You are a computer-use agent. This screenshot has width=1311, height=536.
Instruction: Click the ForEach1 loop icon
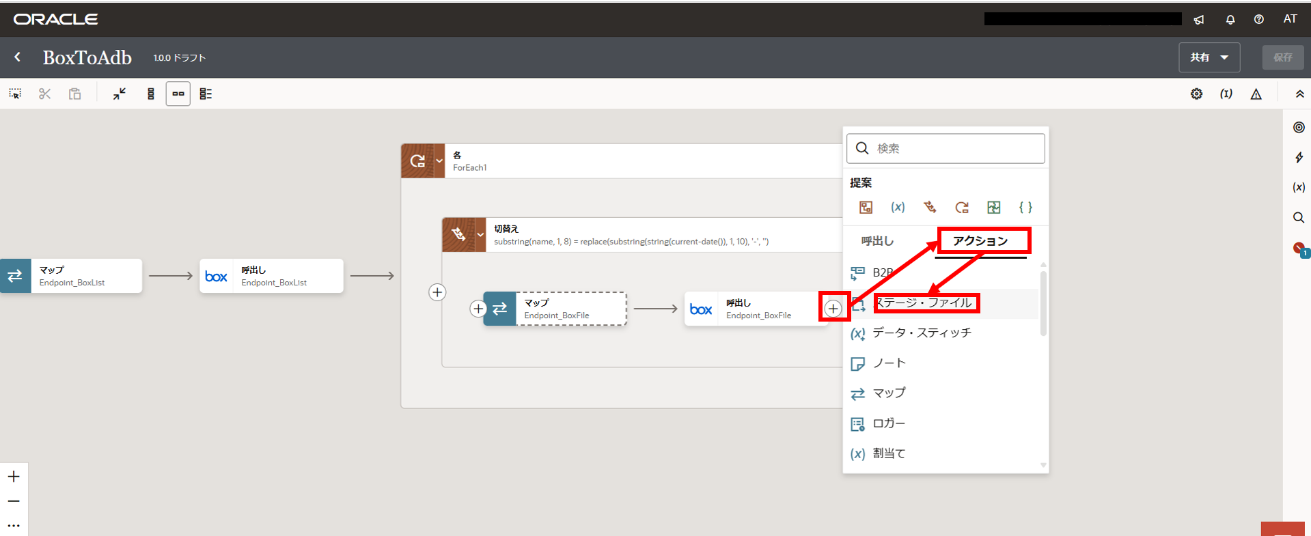[417, 161]
